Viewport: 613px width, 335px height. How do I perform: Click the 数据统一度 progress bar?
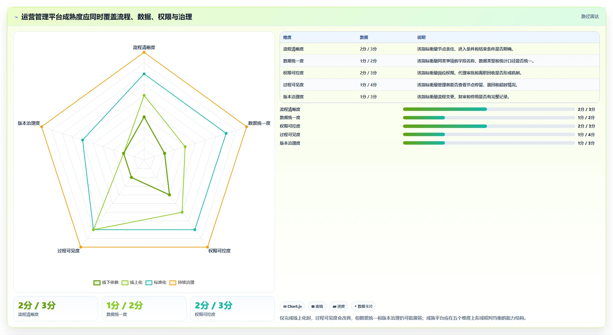pos(489,118)
